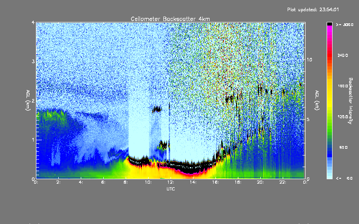Click the "10:" UTC time tick label

tap(149, 182)
